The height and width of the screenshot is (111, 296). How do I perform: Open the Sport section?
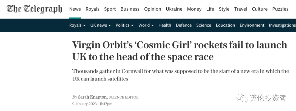click(x=110, y=9)
